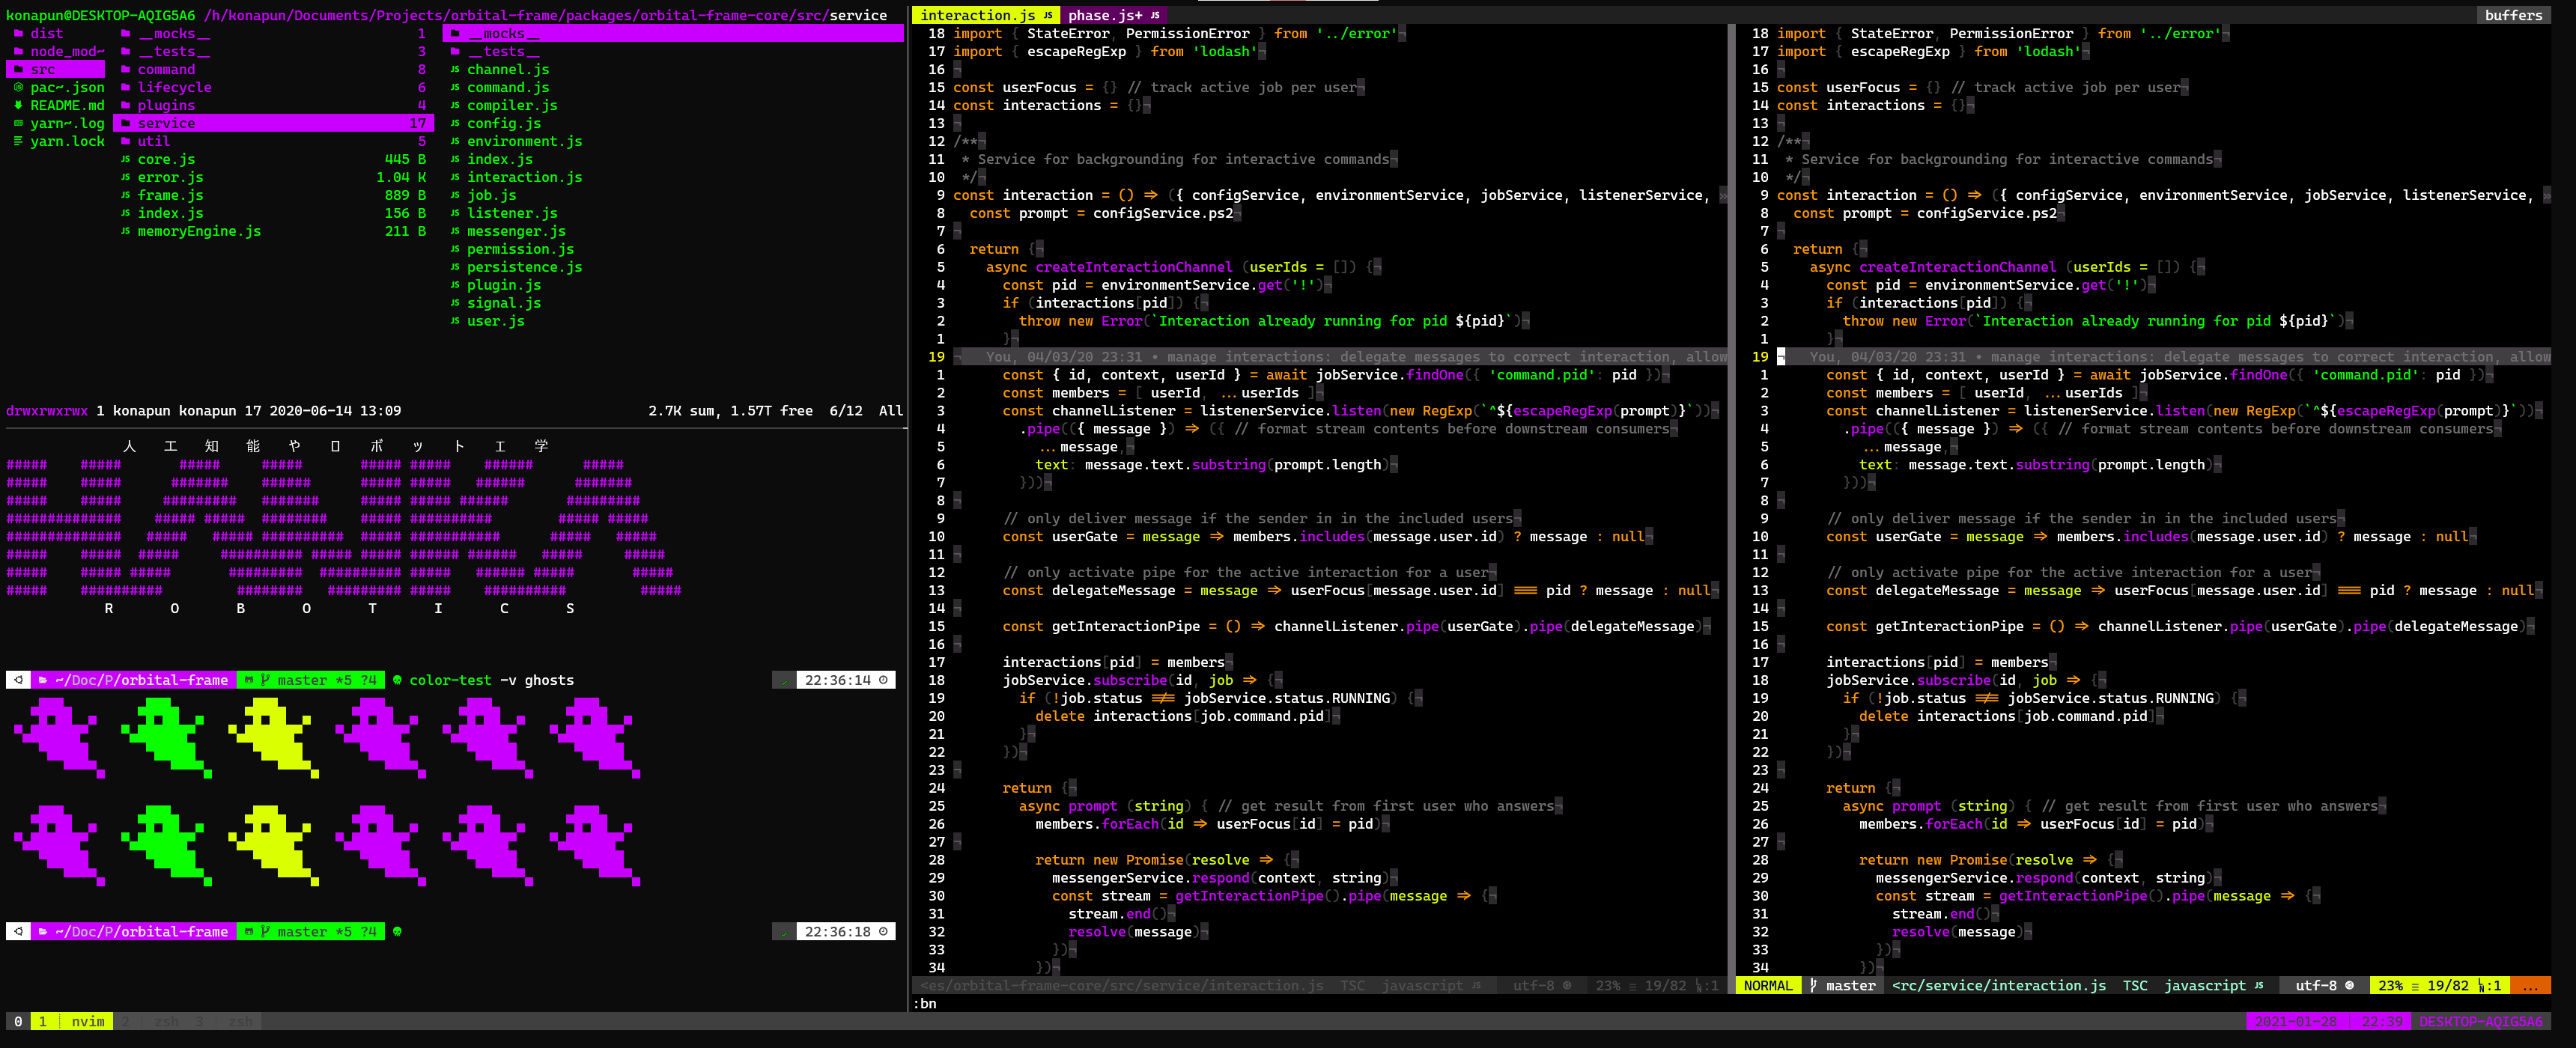The height and width of the screenshot is (1048, 2576).
Task: Switch to the phase.js+ buffer tab
Action: [1104, 15]
